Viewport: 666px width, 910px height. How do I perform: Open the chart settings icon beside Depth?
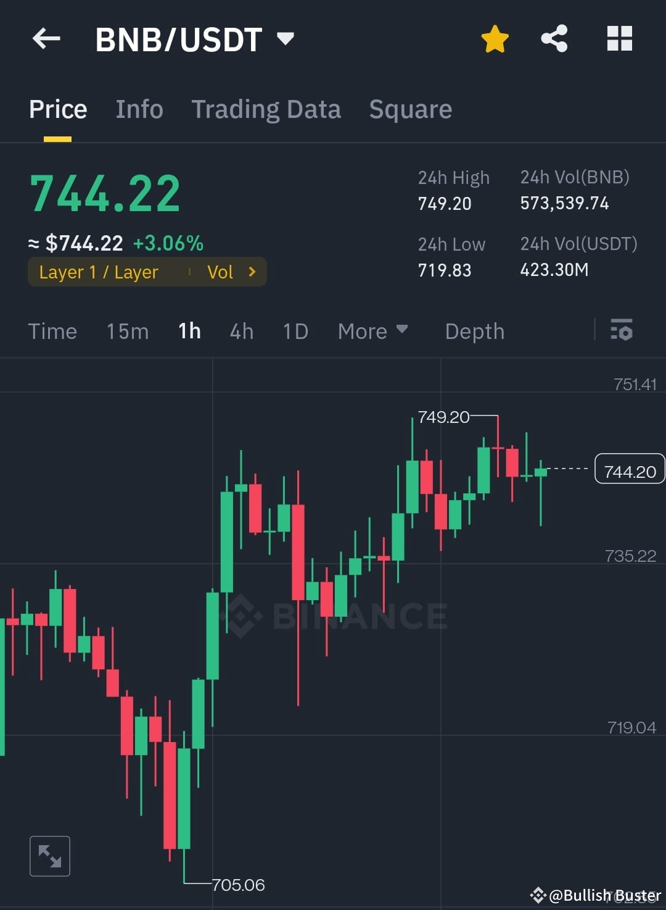click(622, 331)
